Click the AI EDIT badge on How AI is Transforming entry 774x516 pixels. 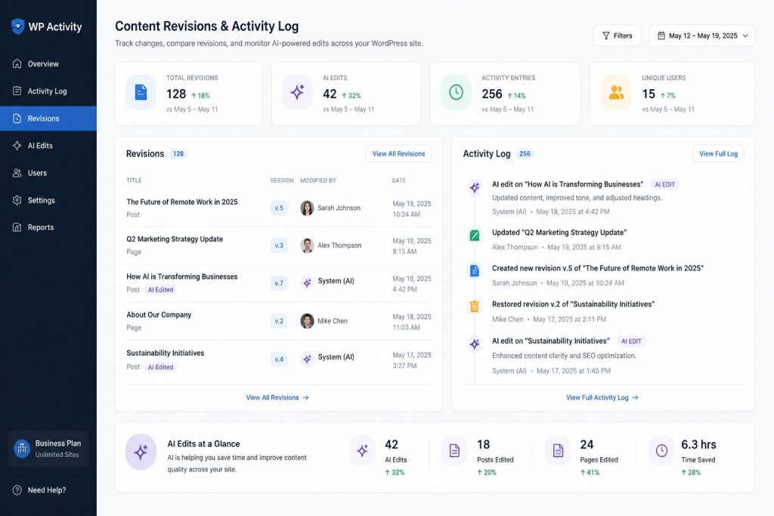click(664, 184)
